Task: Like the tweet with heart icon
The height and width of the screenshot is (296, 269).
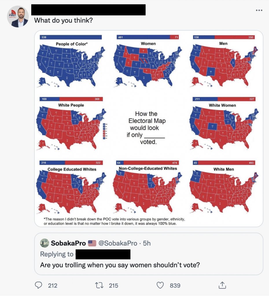Action: (160, 285)
